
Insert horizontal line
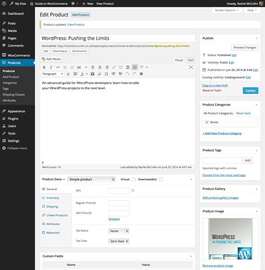86,67
